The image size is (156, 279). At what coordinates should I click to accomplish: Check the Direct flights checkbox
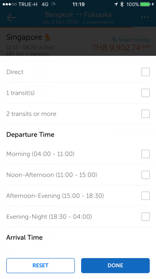[x=146, y=72]
